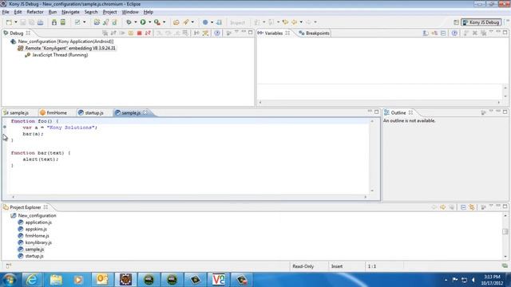Toggle Show Type Names icon in Variables view
This screenshot has height=287, width=511.
[x=426, y=33]
